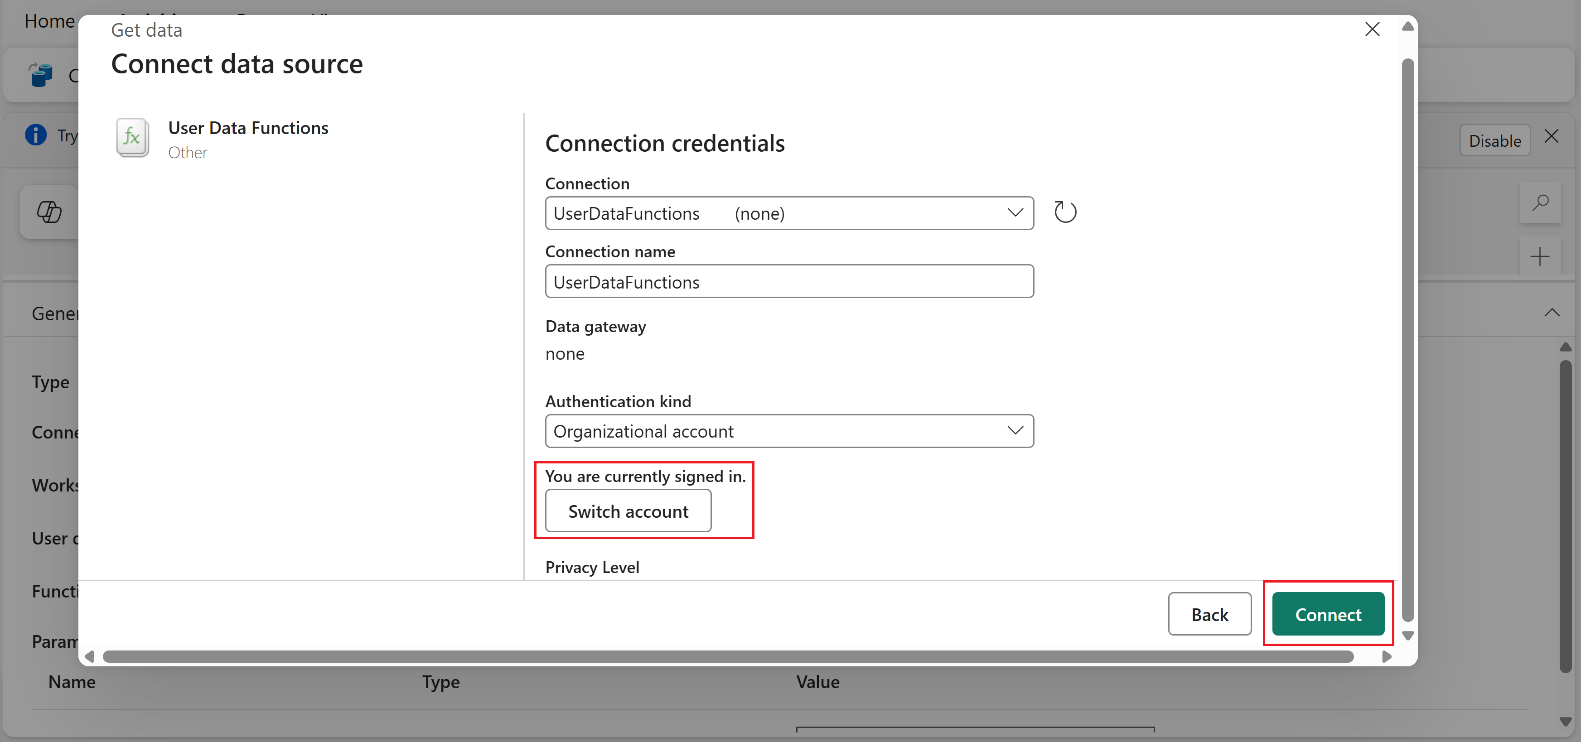1581x742 pixels.
Task: Open the Authentication kind dropdown
Action: [x=788, y=431]
